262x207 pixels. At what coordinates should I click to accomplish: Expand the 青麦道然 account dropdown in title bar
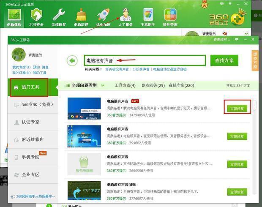pos(222,39)
